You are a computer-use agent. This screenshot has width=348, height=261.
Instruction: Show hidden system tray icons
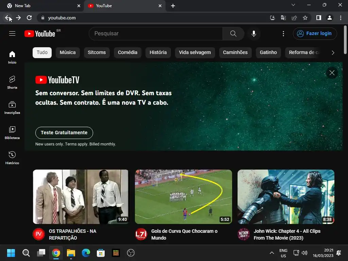click(x=272, y=253)
